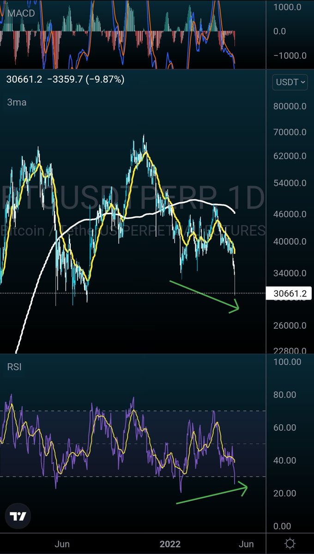Click the 40000.0 price axis label
The height and width of the screenshot is (554, 314).
coord(290,241)
